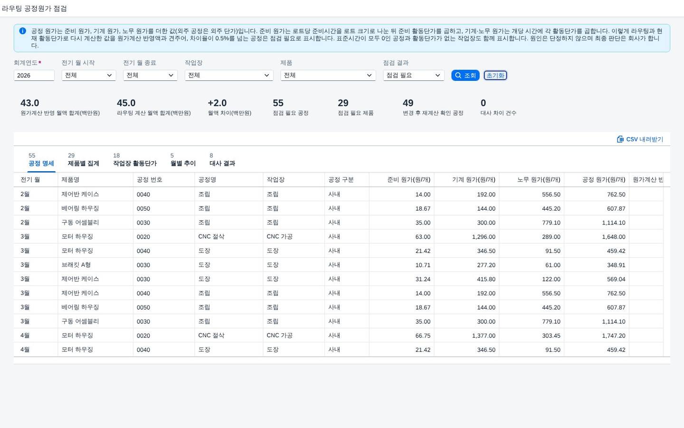Click the 공정명 column header
The image size is (684, 428).
[229, 180]
